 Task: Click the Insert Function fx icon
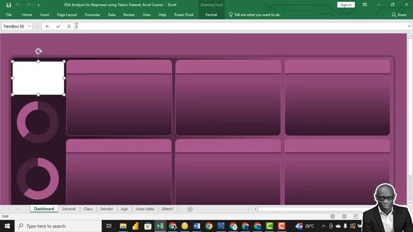pyautogui.click(x=69, y=26)
